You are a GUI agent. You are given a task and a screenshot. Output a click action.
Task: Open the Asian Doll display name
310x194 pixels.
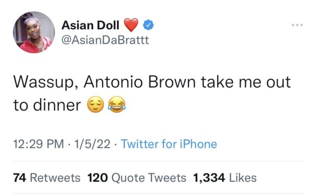(x=90, y=25)
